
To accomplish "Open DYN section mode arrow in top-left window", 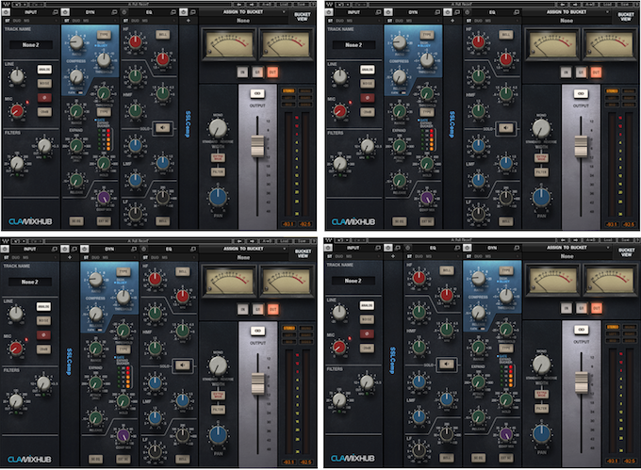I will point(116,21).
